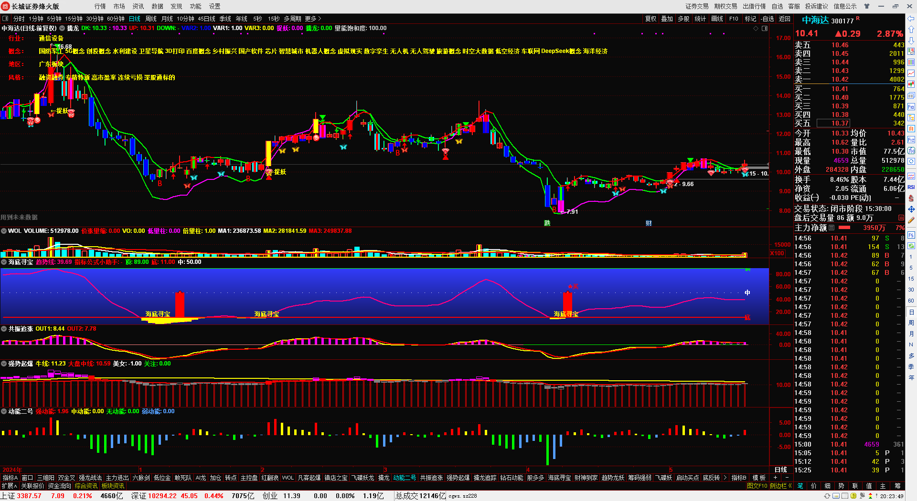The image size is (917, 501).
Task: Click the F10 info sidebar icon
Action: pyautogui.click(x=911, y=106)
